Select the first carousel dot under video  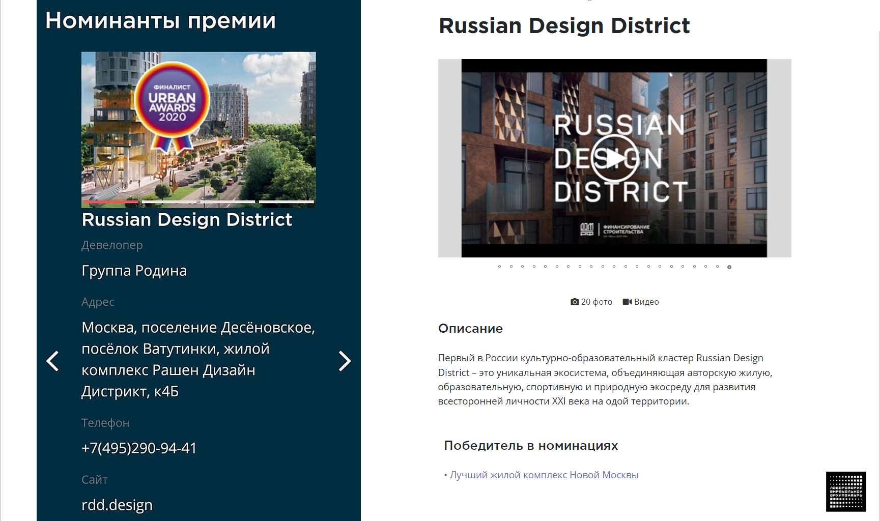500,266
